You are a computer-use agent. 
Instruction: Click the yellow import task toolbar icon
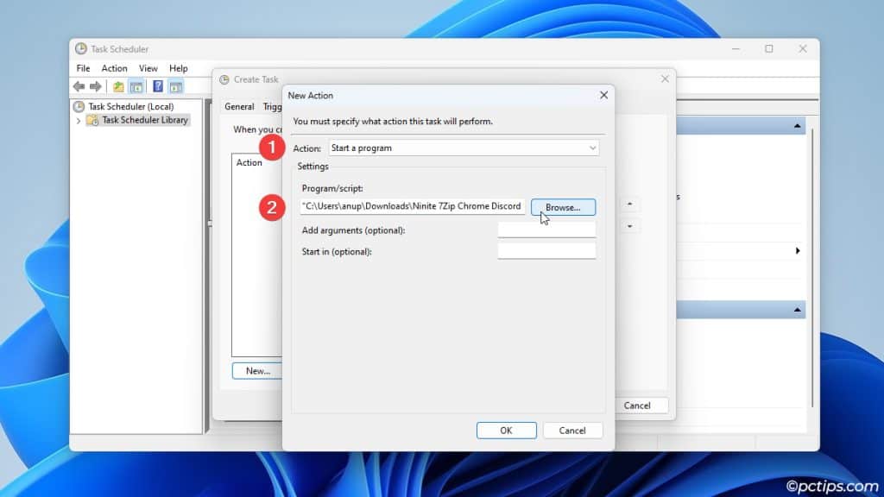click(x=118, y=86)
